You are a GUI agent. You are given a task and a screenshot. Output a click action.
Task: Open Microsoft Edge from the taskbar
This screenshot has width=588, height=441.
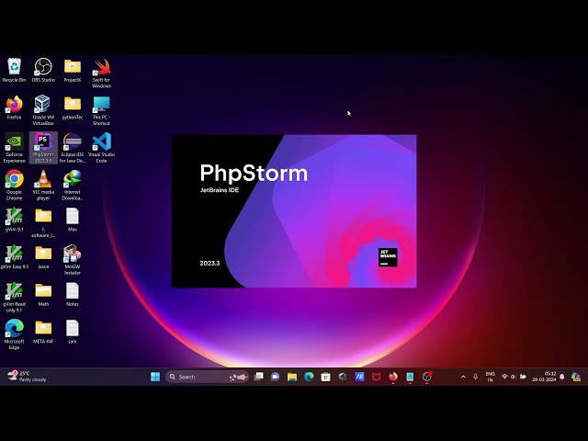(x=309, y=377)
